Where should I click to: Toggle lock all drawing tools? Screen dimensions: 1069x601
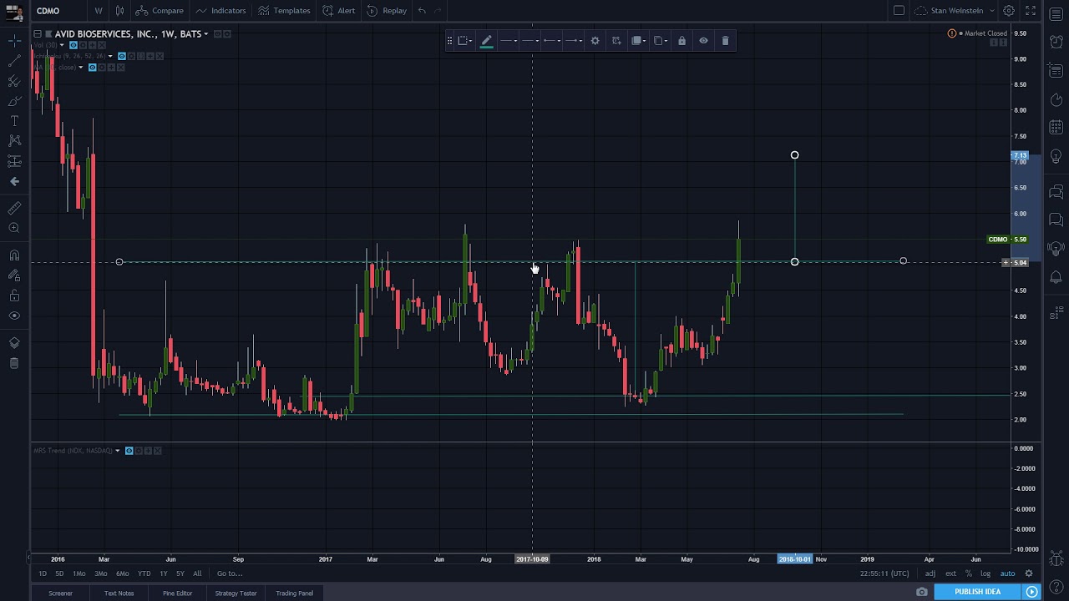coord(14,295)
